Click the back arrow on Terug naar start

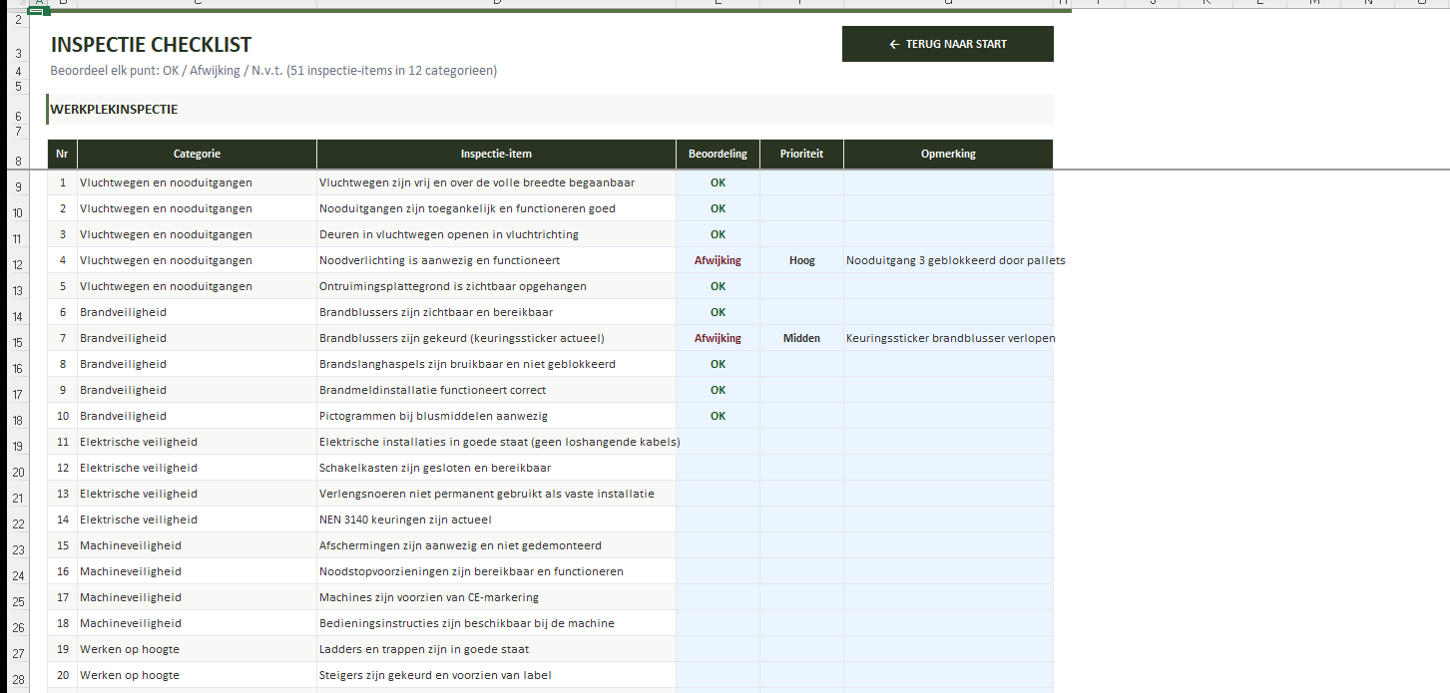click(x=894, y=44)
